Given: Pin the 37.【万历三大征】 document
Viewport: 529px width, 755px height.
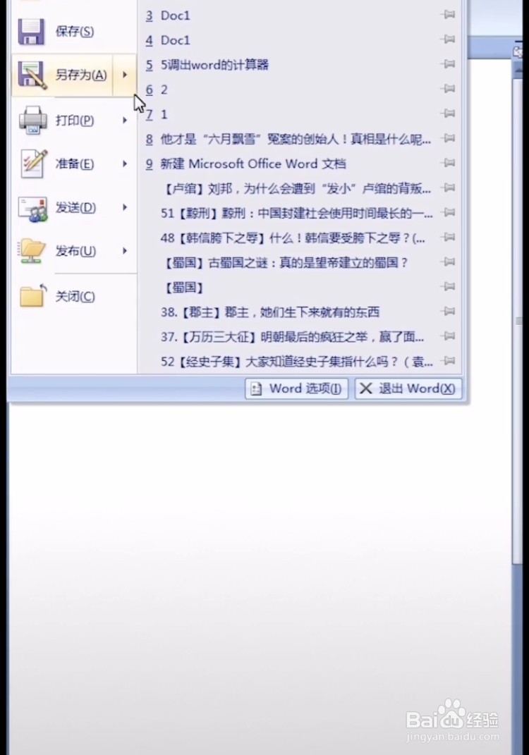Looking at the screenshot, I should click(448, 336).
